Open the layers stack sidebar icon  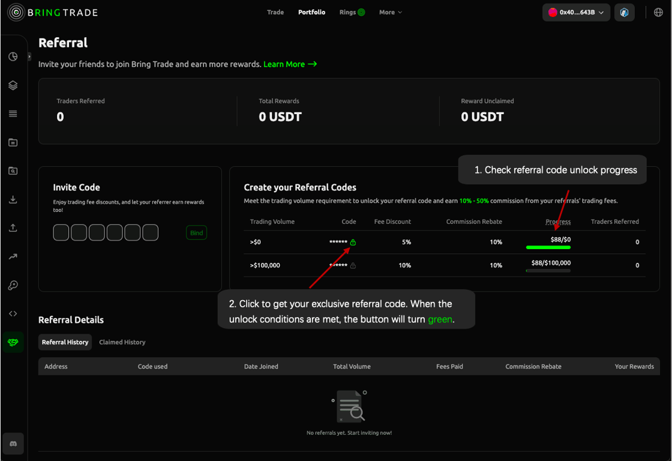[13, 85]
